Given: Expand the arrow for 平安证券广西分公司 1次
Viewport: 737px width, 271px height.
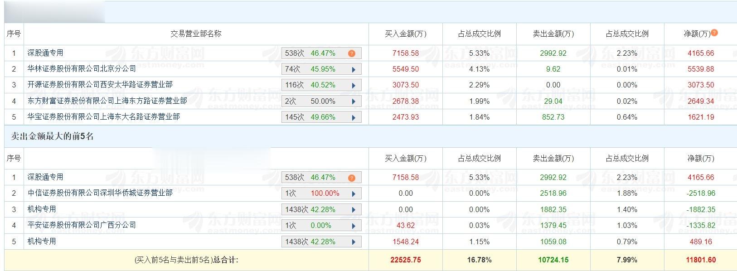Looking at the screenshot, I should 354,226.
